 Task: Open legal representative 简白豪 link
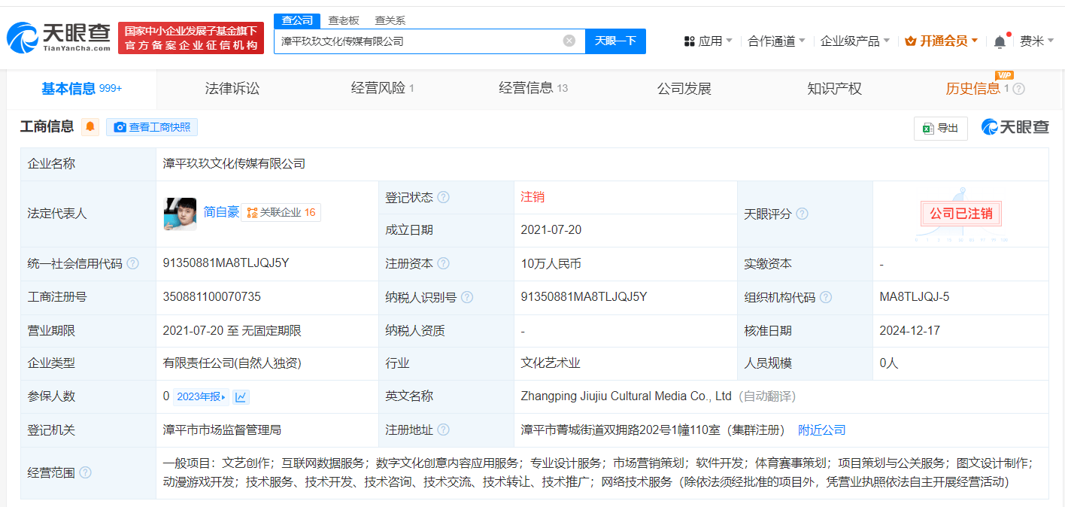pyautogui.click(x=221, y=212)
